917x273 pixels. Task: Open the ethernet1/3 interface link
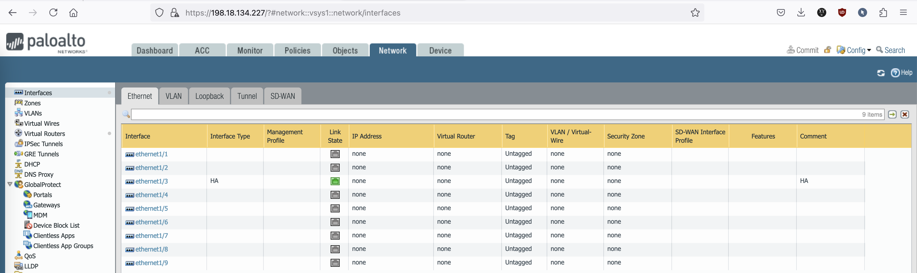point(151,181)
